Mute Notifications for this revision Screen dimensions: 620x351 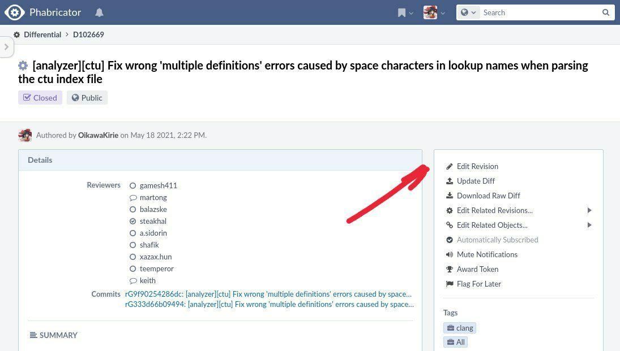tap(487, 254)
